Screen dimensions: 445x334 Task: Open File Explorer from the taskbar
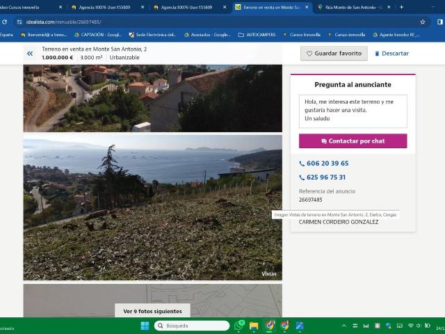[x=254, y=326]
